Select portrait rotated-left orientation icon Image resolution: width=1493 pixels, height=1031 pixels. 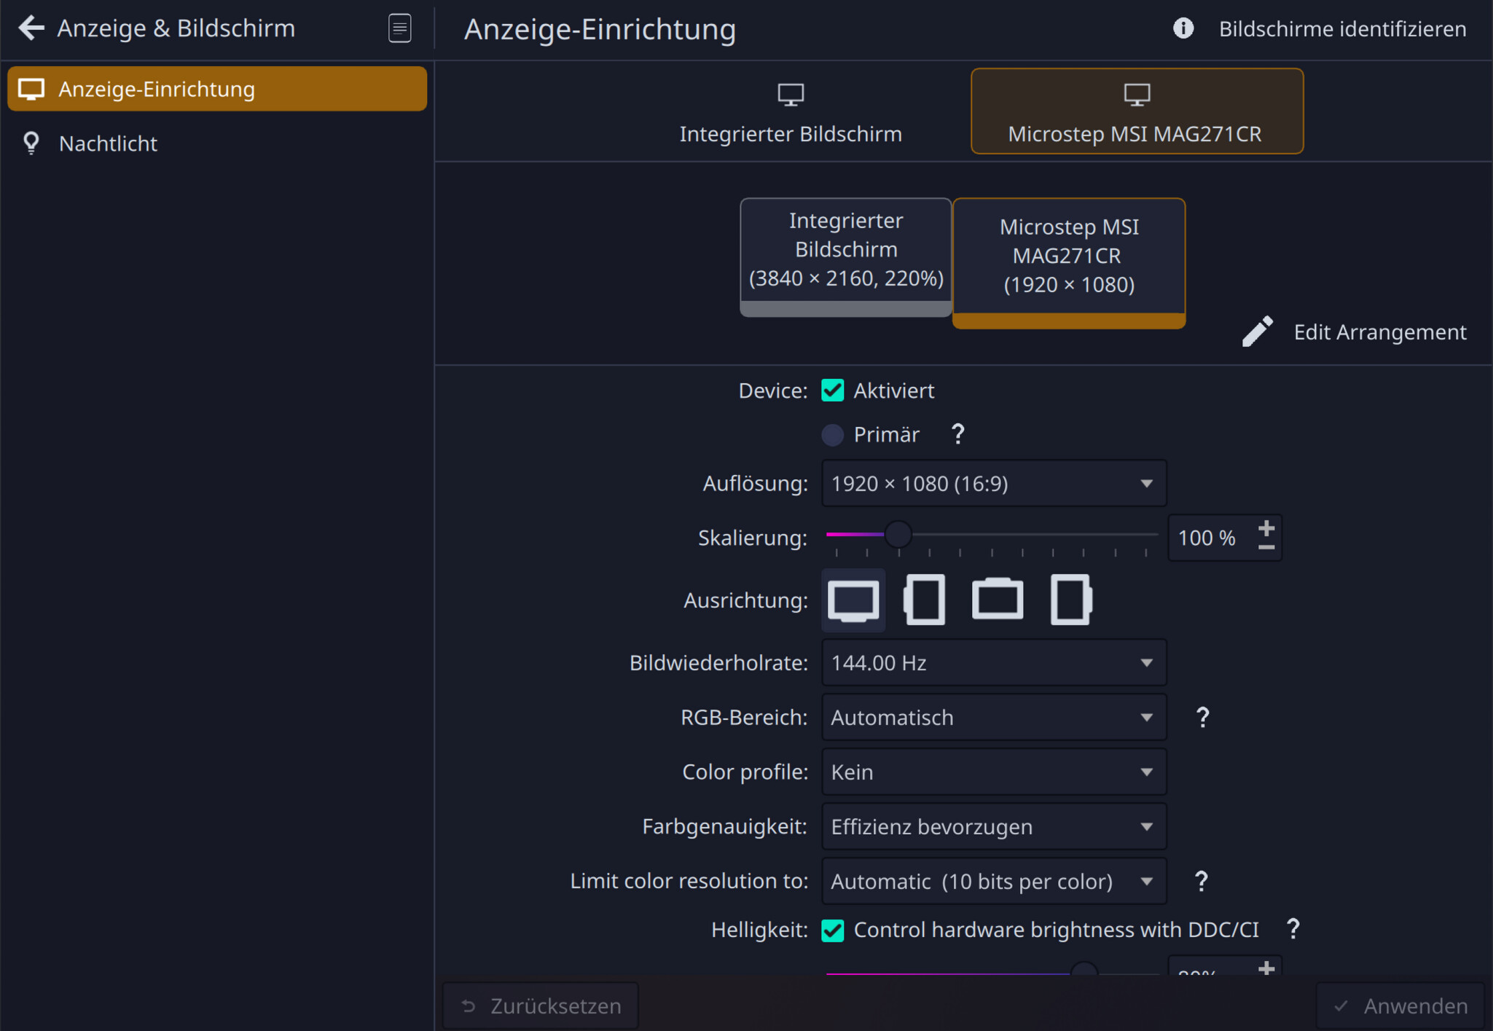coord(925,600)
